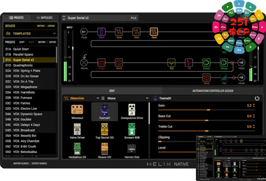Click the None input block on path two
The height and width of the screenshot is (181, 266).
coord(84,63)
